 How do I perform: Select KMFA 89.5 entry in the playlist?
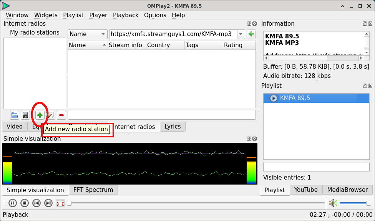click(295, 98)
